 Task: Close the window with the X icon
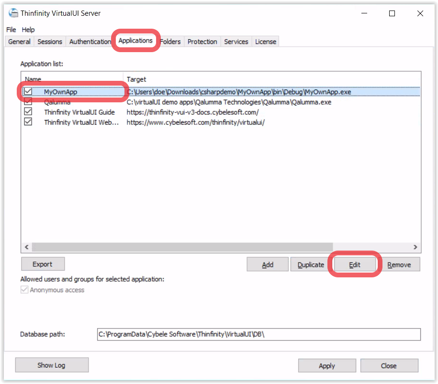click(x=420, y=13)
